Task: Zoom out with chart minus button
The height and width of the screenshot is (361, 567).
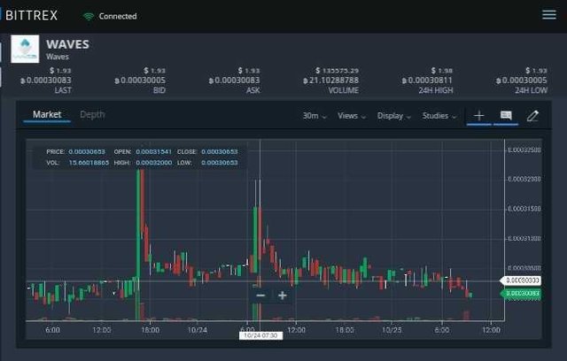Action: pos(260,296)
